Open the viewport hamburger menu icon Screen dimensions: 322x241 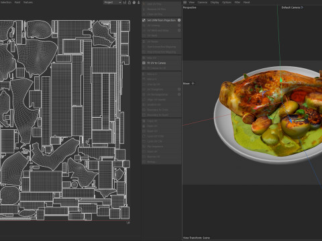pos(184,3)
